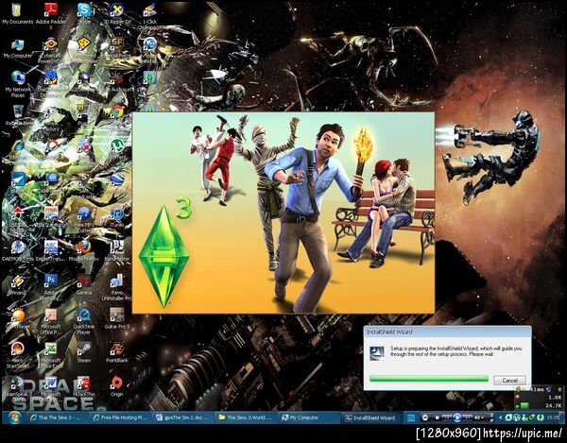Screen dimensions: 567x443
Task: Switch to The.Sims.3.World folder taskbar item
Action: 246,417
